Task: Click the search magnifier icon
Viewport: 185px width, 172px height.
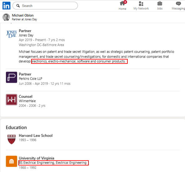Action: (x=18, y=6)
